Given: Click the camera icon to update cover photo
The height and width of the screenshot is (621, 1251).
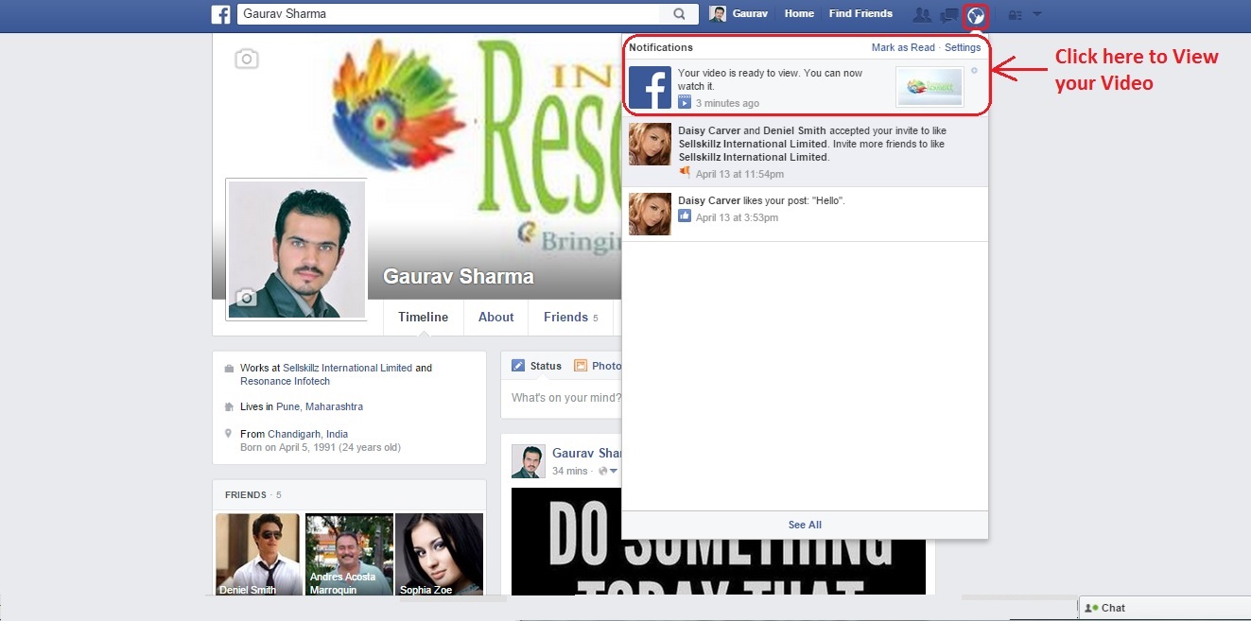Looking at the screenshot, I should click(246, 59).
